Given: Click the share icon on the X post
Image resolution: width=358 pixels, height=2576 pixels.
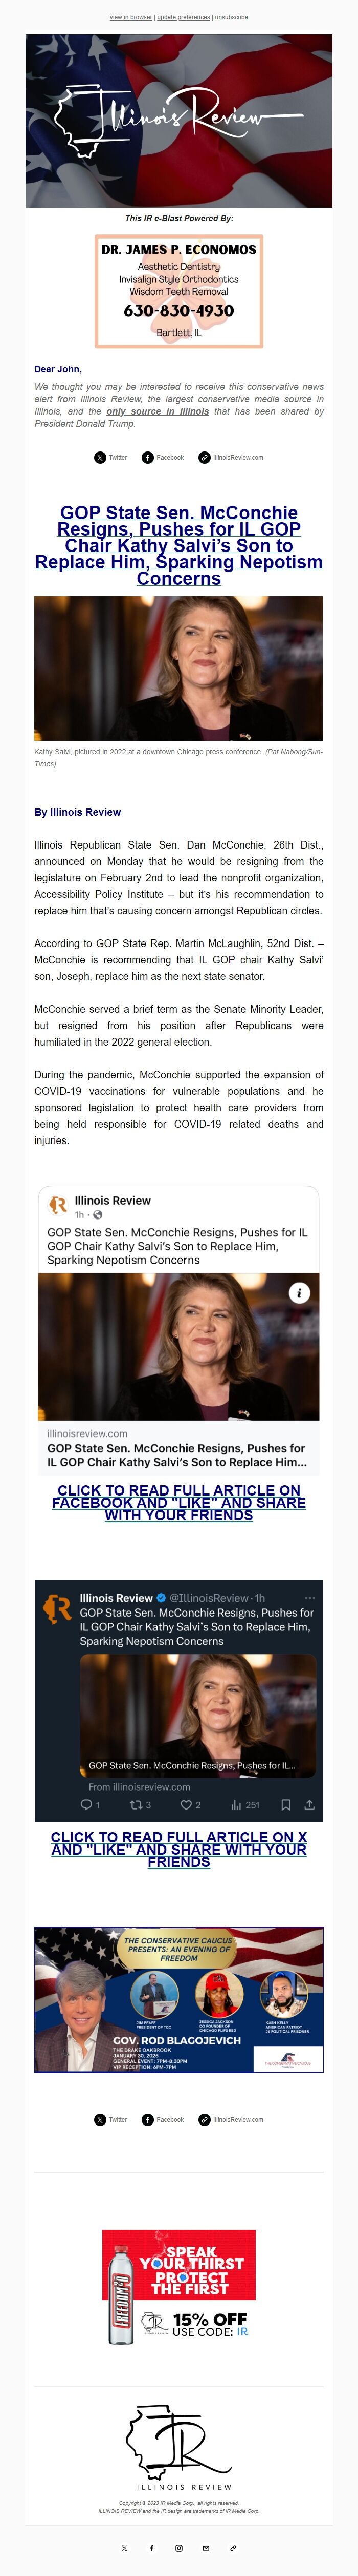Looking at the screenshot, I should click(x=309, y=1804).
